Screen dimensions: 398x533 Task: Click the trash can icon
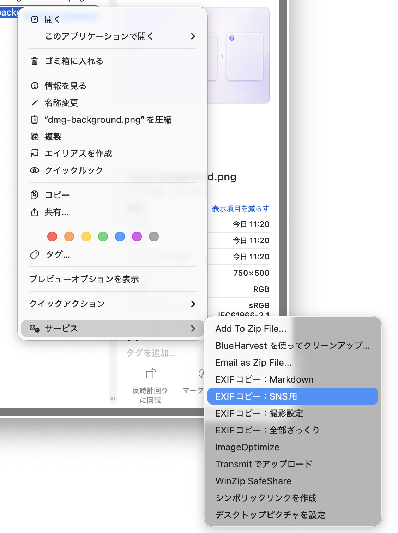tap(35, 61)
